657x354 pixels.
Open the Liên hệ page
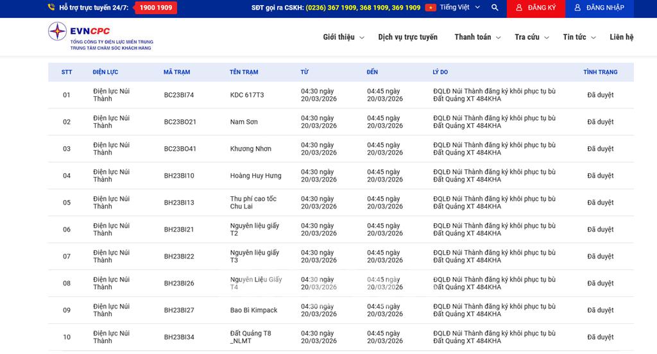[x=621, y=37]
